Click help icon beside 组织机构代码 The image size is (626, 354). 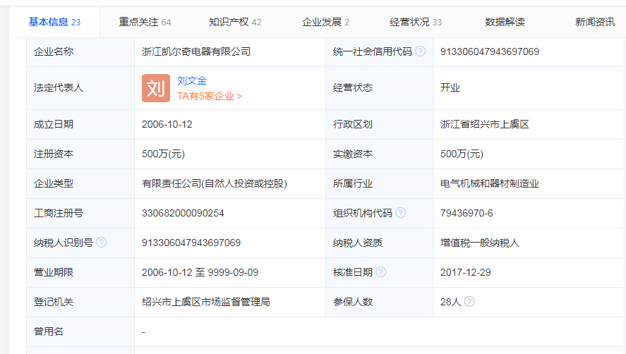[x=400, y=213]
